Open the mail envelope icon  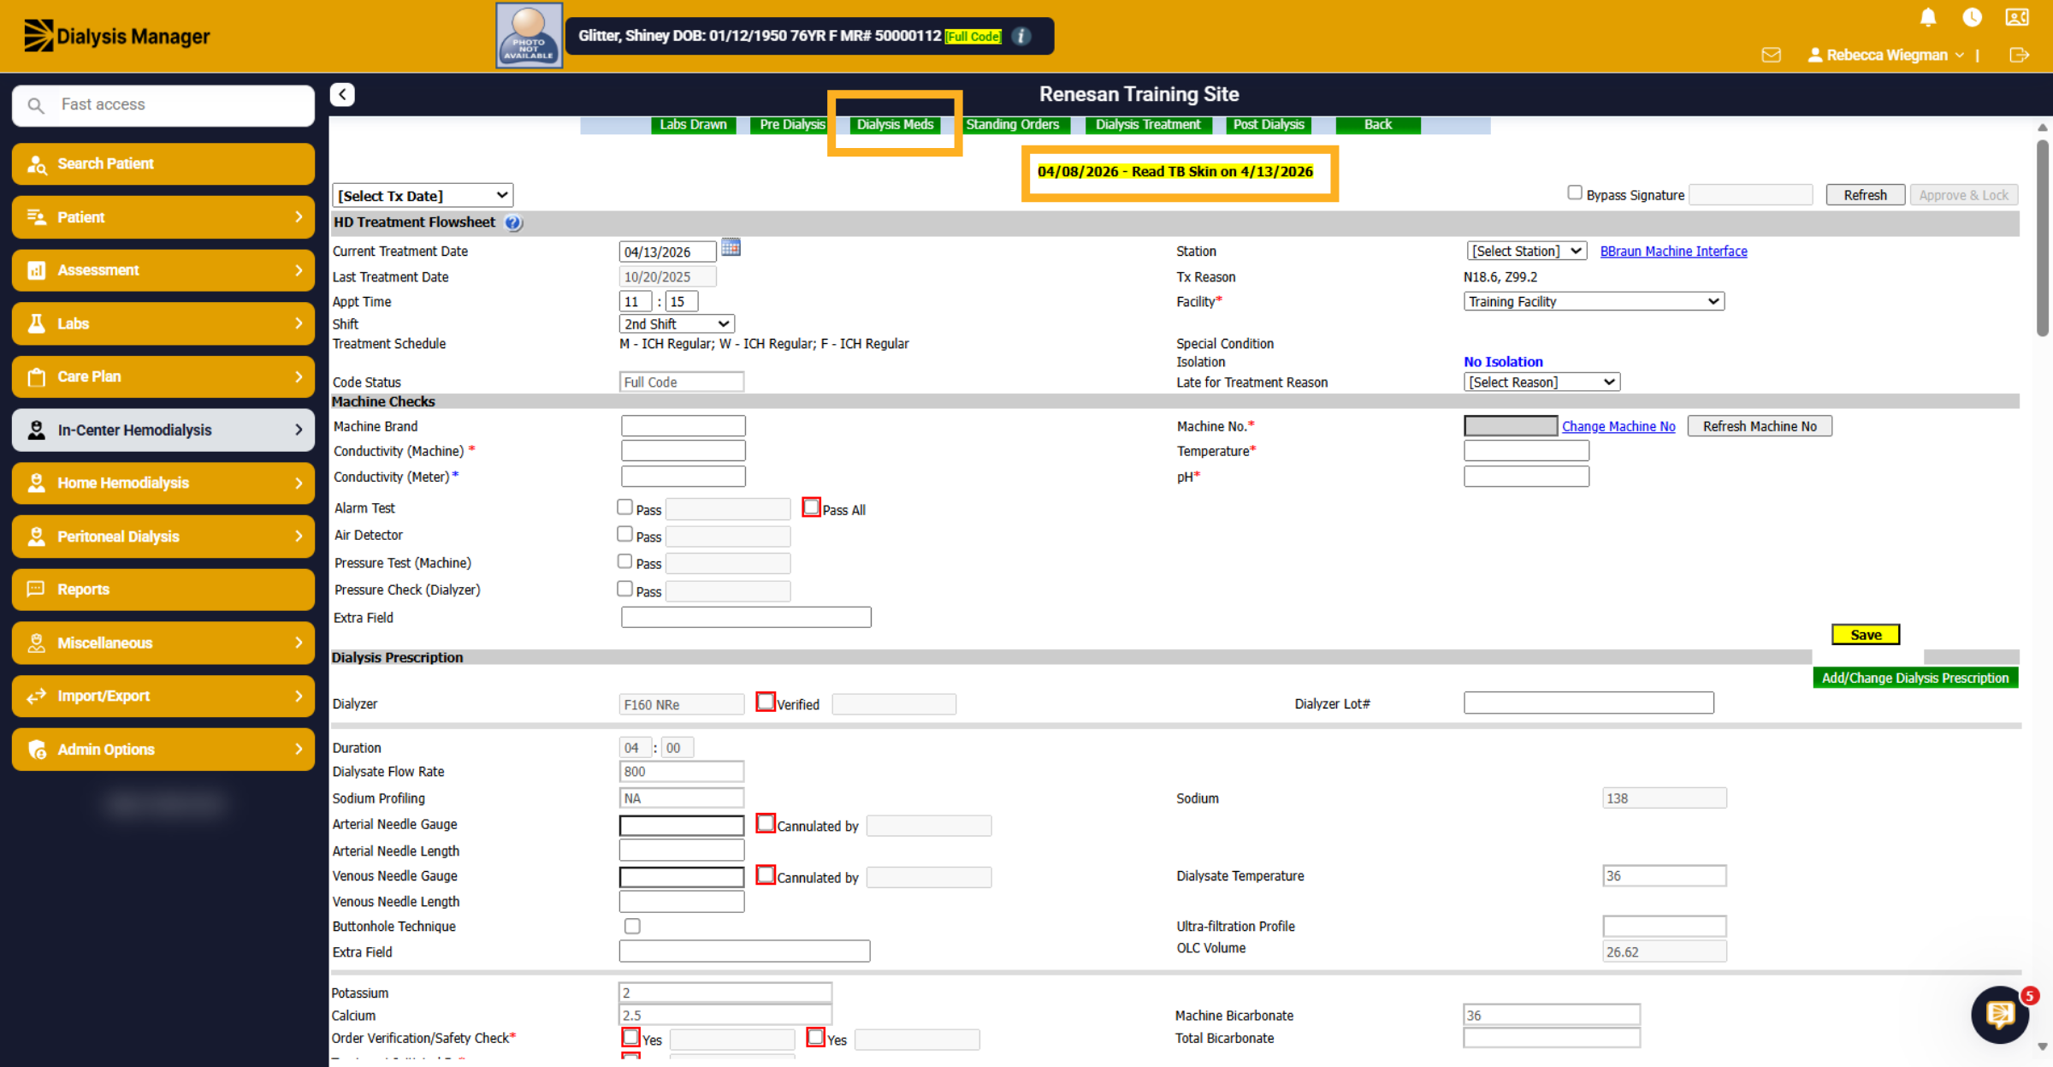point(1772,55)
